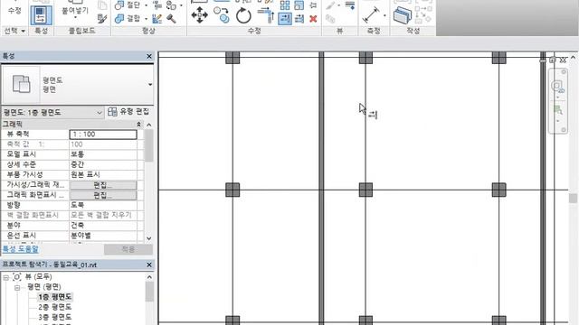Click the 분야 value 건축
579x325 pixels.
point(103,225)
